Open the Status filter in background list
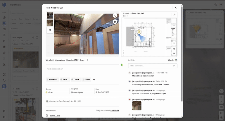Image resolution: width=225 pixels, height=121 pixels. (27, 19)
